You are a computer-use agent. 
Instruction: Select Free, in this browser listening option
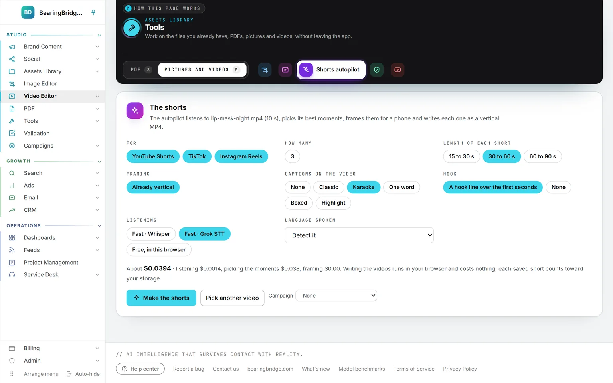(159, 250)
